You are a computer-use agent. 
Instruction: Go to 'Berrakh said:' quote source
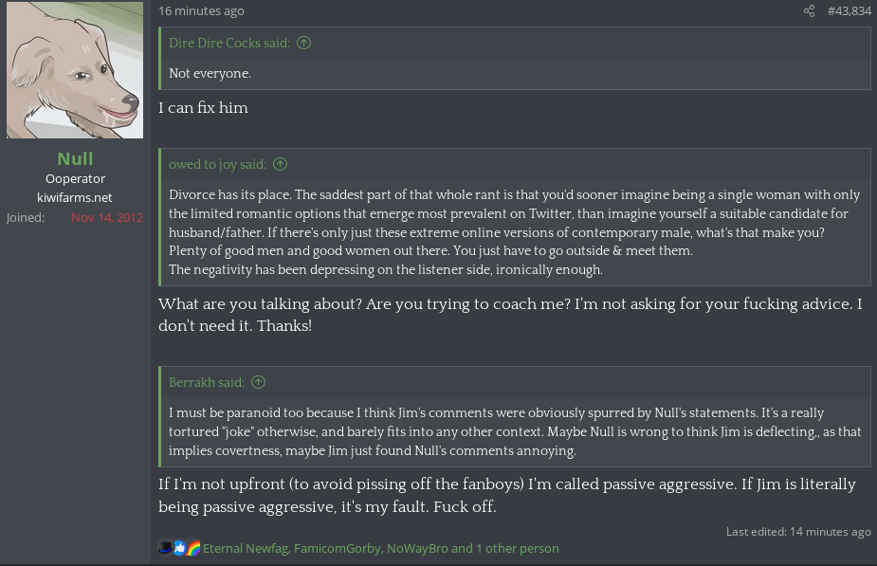[x=206, y=382]
